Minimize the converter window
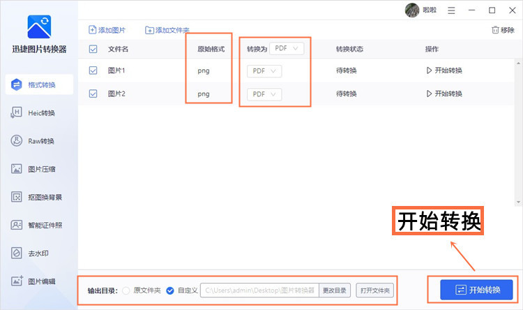Viewport: 523px width, 310px height. pos(471,10)
